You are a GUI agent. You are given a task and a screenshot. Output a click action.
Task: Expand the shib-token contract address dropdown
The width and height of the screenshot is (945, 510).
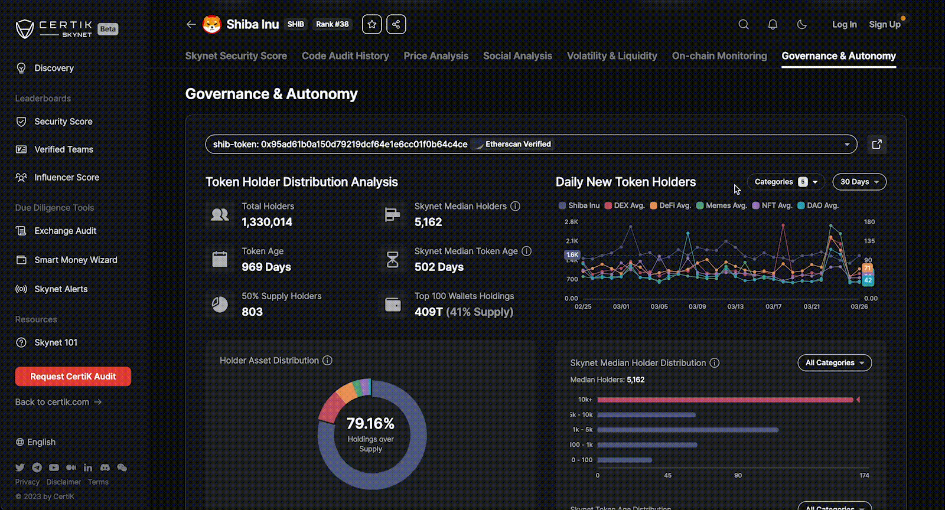coord(847,144)
